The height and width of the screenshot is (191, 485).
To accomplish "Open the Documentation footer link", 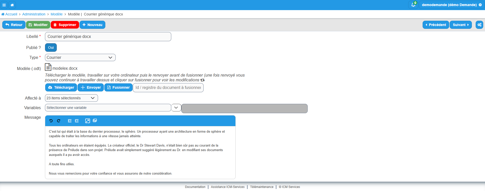I will coord(195,187).
